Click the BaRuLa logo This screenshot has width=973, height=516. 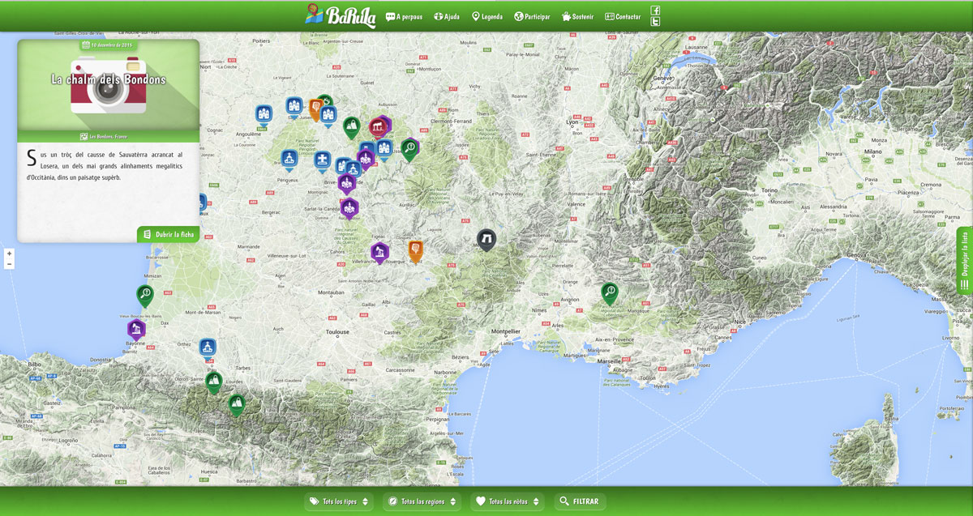(341, 15)
